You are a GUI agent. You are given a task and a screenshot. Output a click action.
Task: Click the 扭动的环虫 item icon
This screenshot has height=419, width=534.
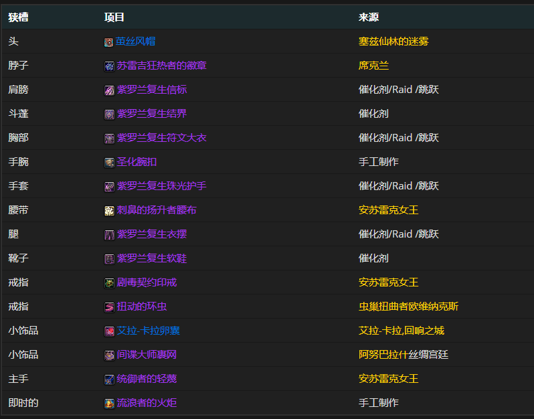click(x=109, y=307)
